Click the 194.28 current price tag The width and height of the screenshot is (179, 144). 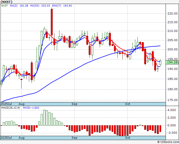coord(172,62)
